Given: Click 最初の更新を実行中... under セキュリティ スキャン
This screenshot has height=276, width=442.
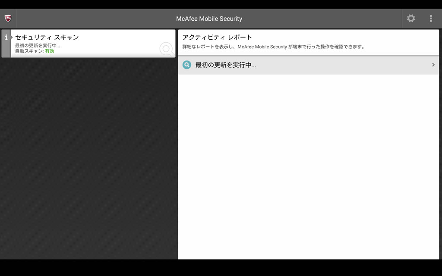Looking at the screenshot, I should tap(38, 45).
